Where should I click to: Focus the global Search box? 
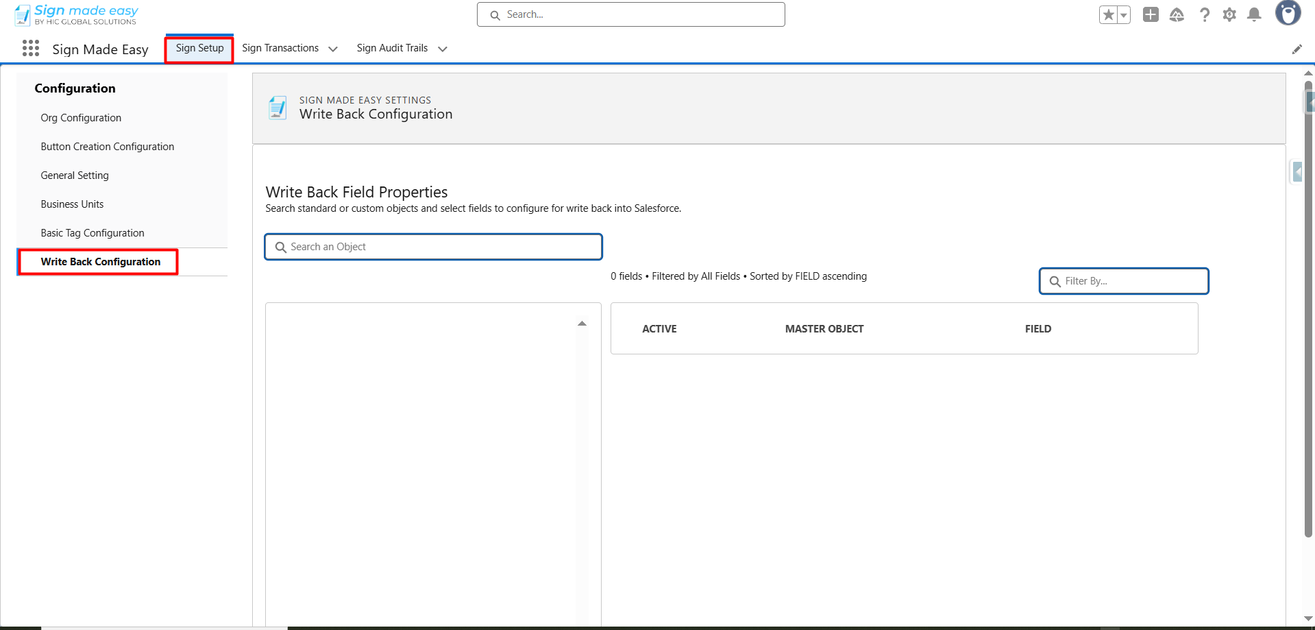[x=631, y=14]
